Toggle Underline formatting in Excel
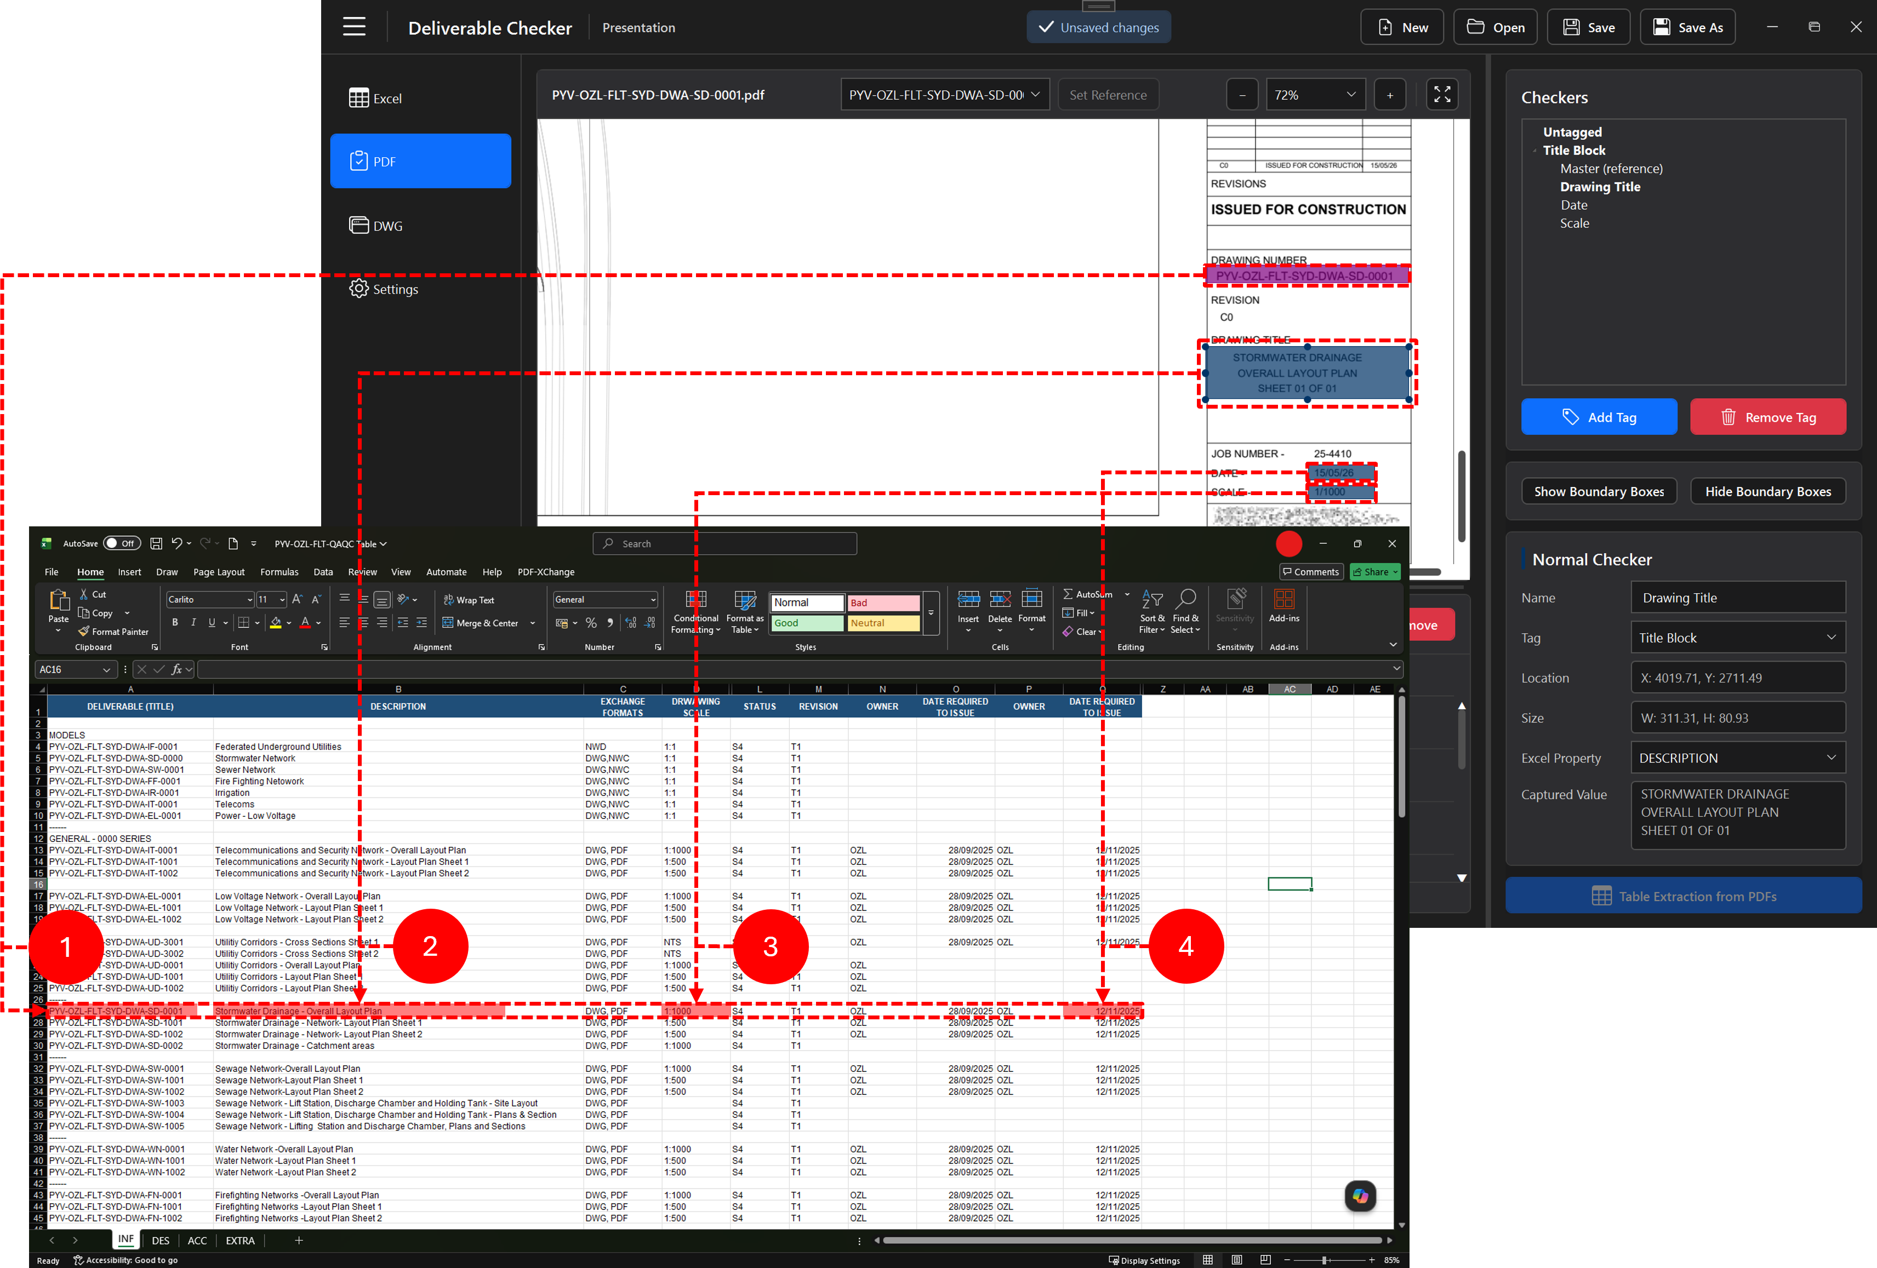The width and height of the screenshot is (1877, 1268). coord(212,622)
